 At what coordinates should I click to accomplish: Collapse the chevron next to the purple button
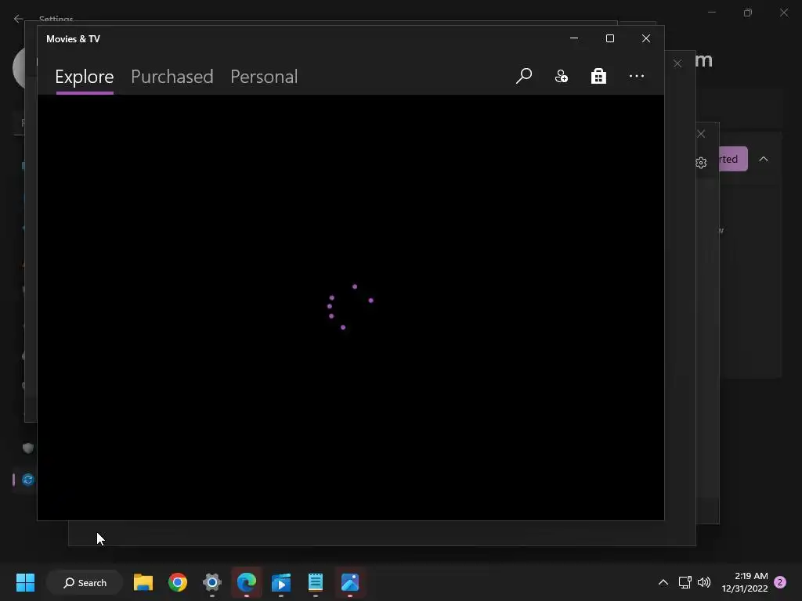coord(764,159)
